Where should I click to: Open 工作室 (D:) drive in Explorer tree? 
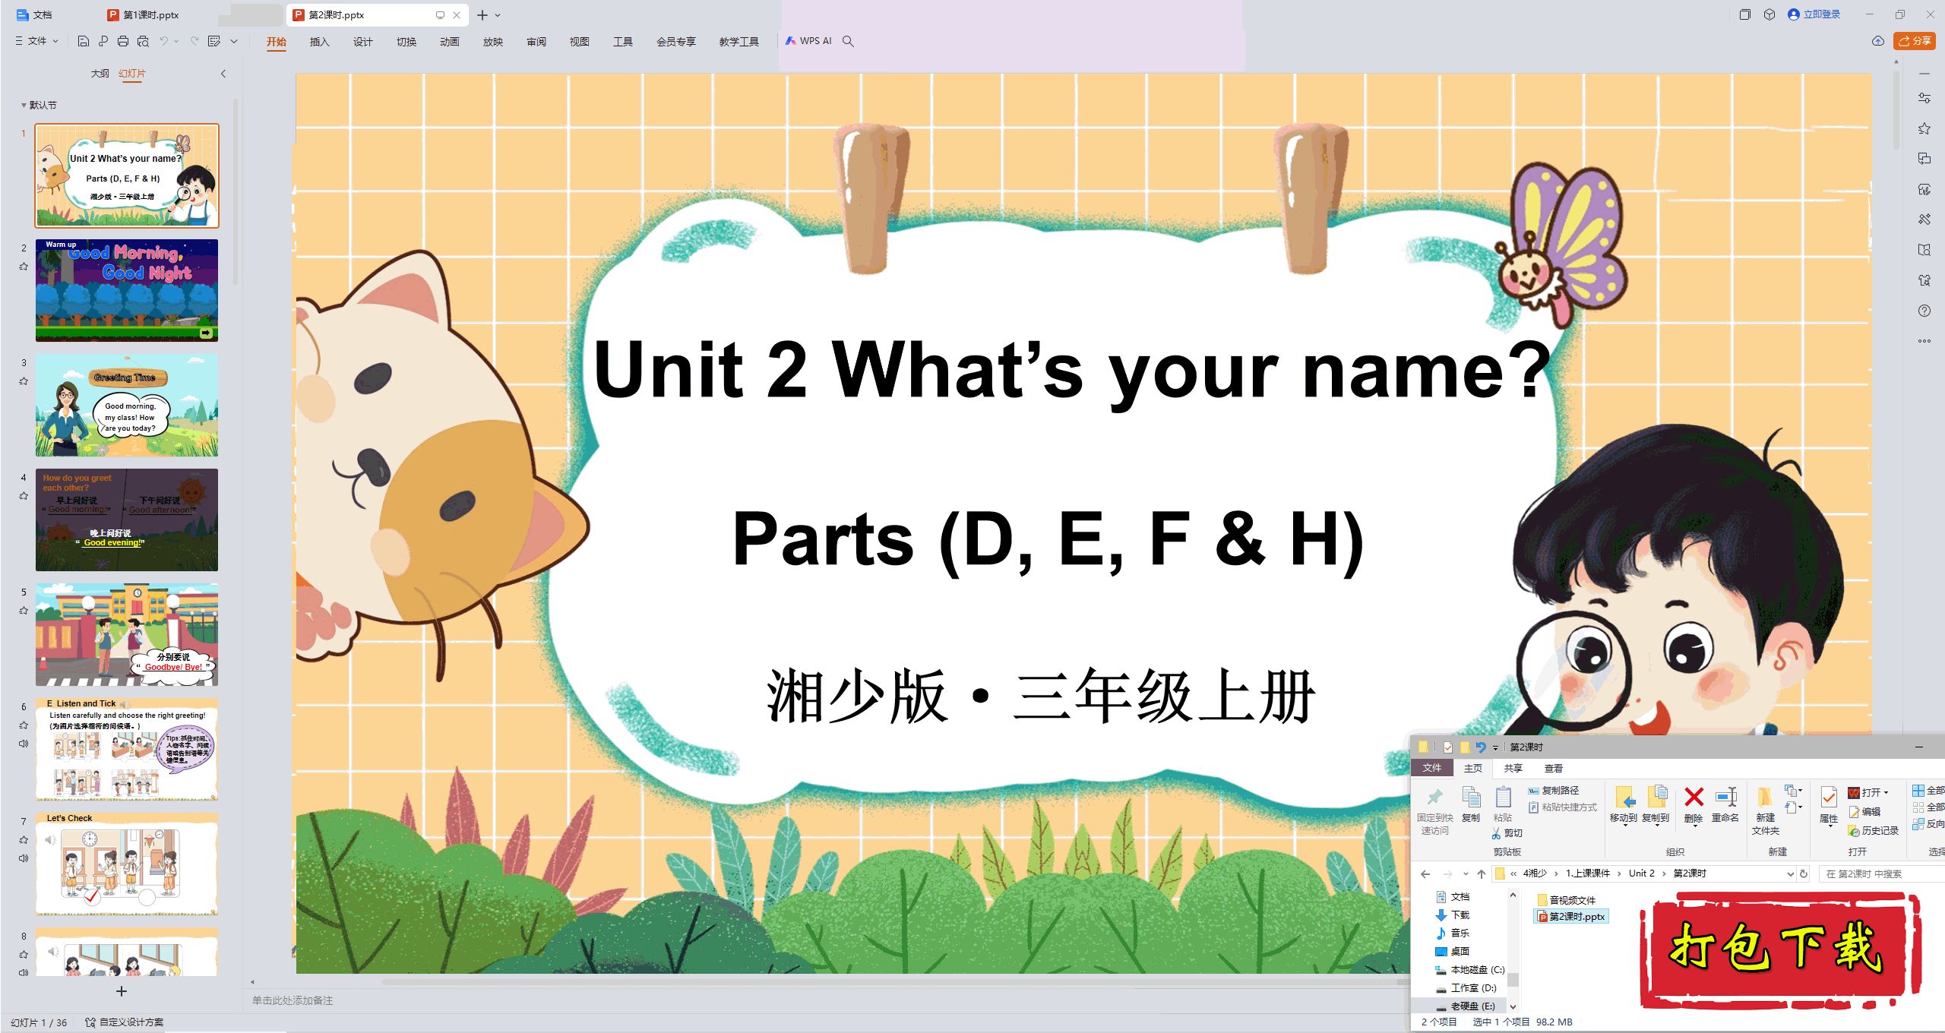[x=1466, y=988]
